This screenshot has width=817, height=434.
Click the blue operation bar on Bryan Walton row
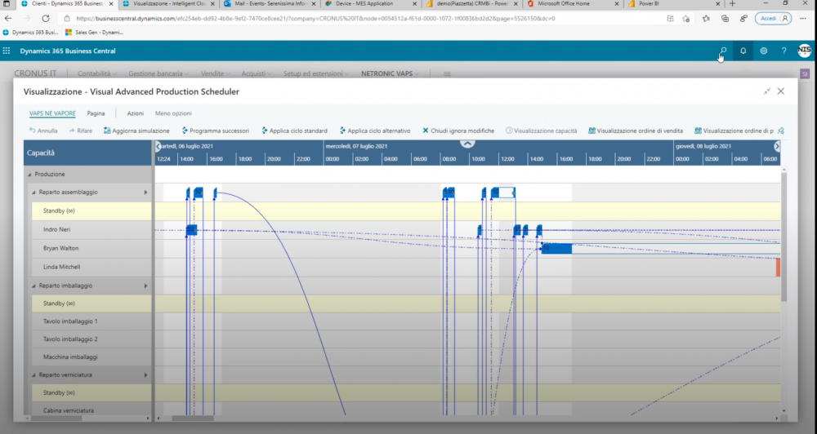(x=556, y=249)
